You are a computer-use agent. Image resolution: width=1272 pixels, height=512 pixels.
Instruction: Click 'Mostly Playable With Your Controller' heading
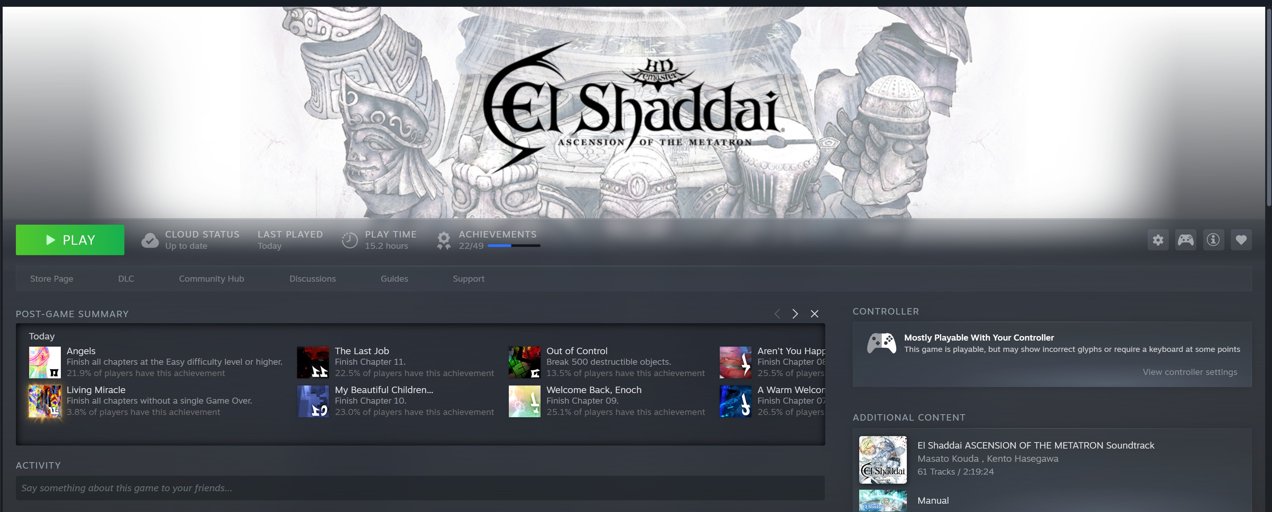tap(979, 338)
